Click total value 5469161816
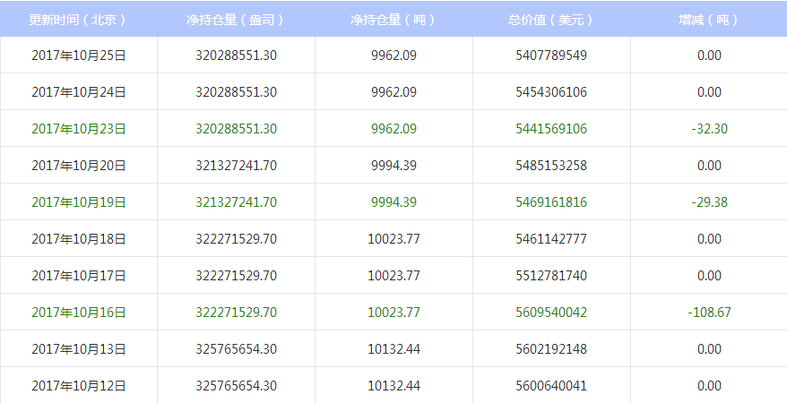 (551, 202)
